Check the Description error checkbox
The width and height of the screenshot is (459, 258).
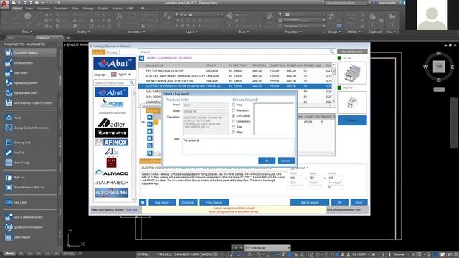pos(233,110)
